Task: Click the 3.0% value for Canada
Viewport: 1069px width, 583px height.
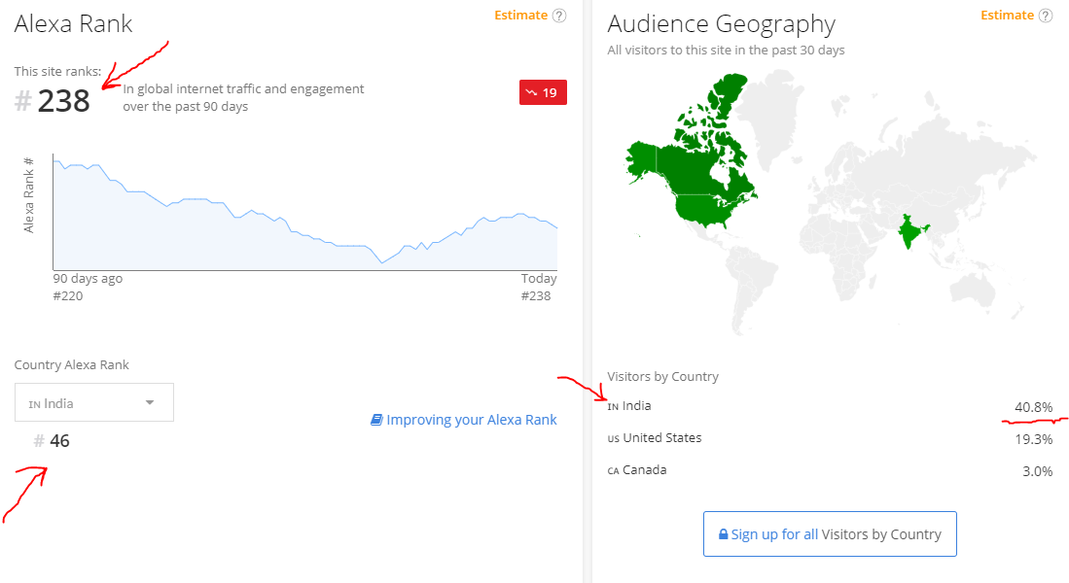Action: point(1037,471)
